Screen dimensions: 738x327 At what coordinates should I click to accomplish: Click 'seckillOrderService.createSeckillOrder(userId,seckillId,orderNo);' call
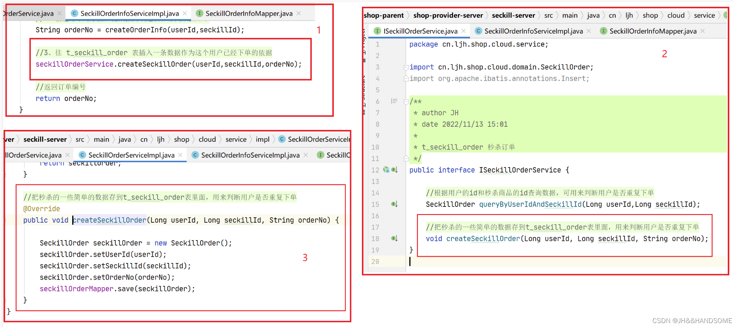169,64
